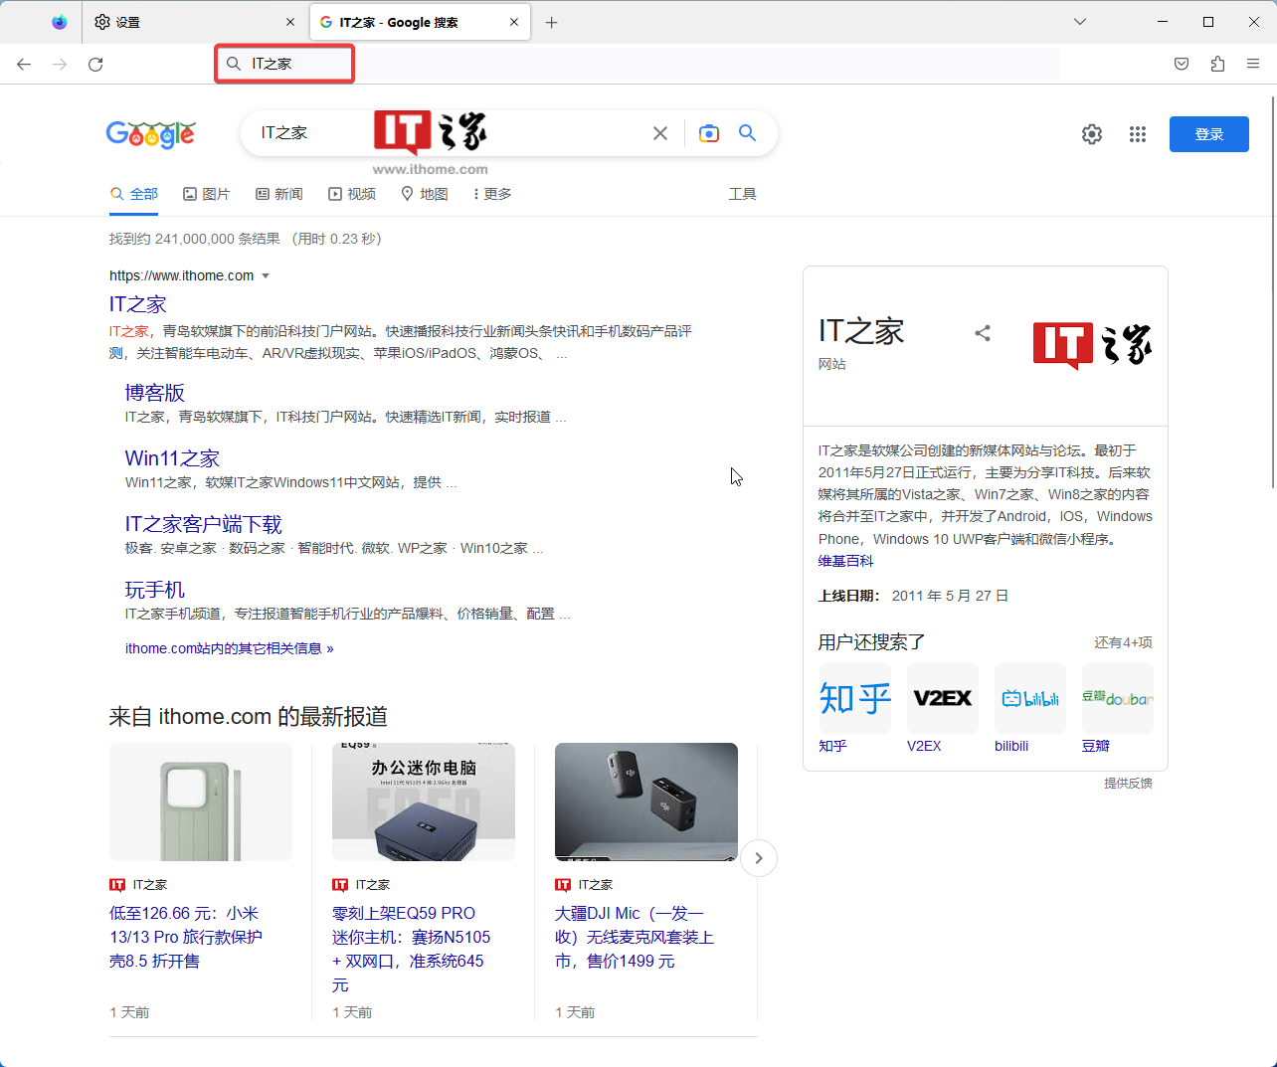Open a new tab with plus button
Image resolution: width=1277 pixels, height=1067 pixels.
click(552, 22)
